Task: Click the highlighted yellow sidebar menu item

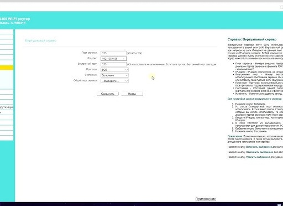Action: coord(7,68)
